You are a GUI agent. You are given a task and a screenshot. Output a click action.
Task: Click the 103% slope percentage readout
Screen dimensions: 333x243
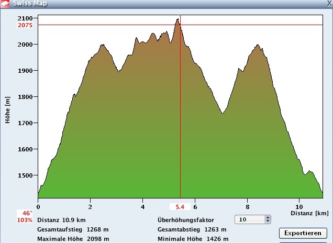pyautogui.click(x=25, y=220)
